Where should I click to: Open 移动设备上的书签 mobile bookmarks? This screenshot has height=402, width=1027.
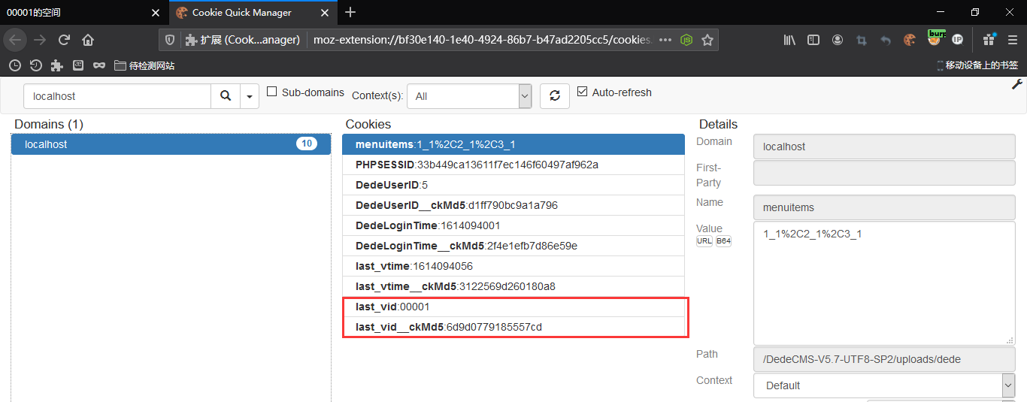(x=977, y=65)
